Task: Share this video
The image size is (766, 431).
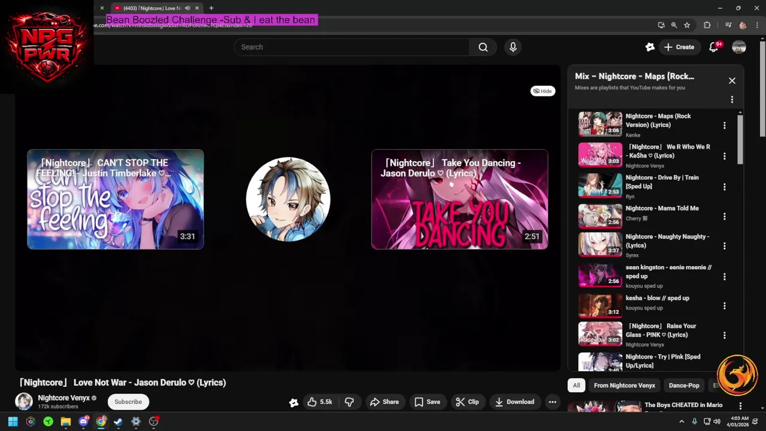Action: coord(384,402)
